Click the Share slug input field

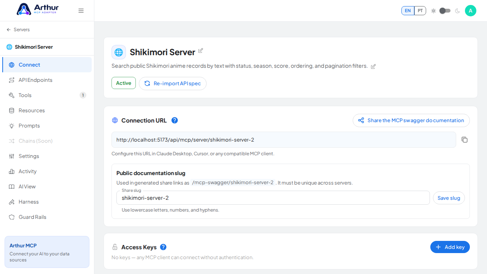(273, 198)
